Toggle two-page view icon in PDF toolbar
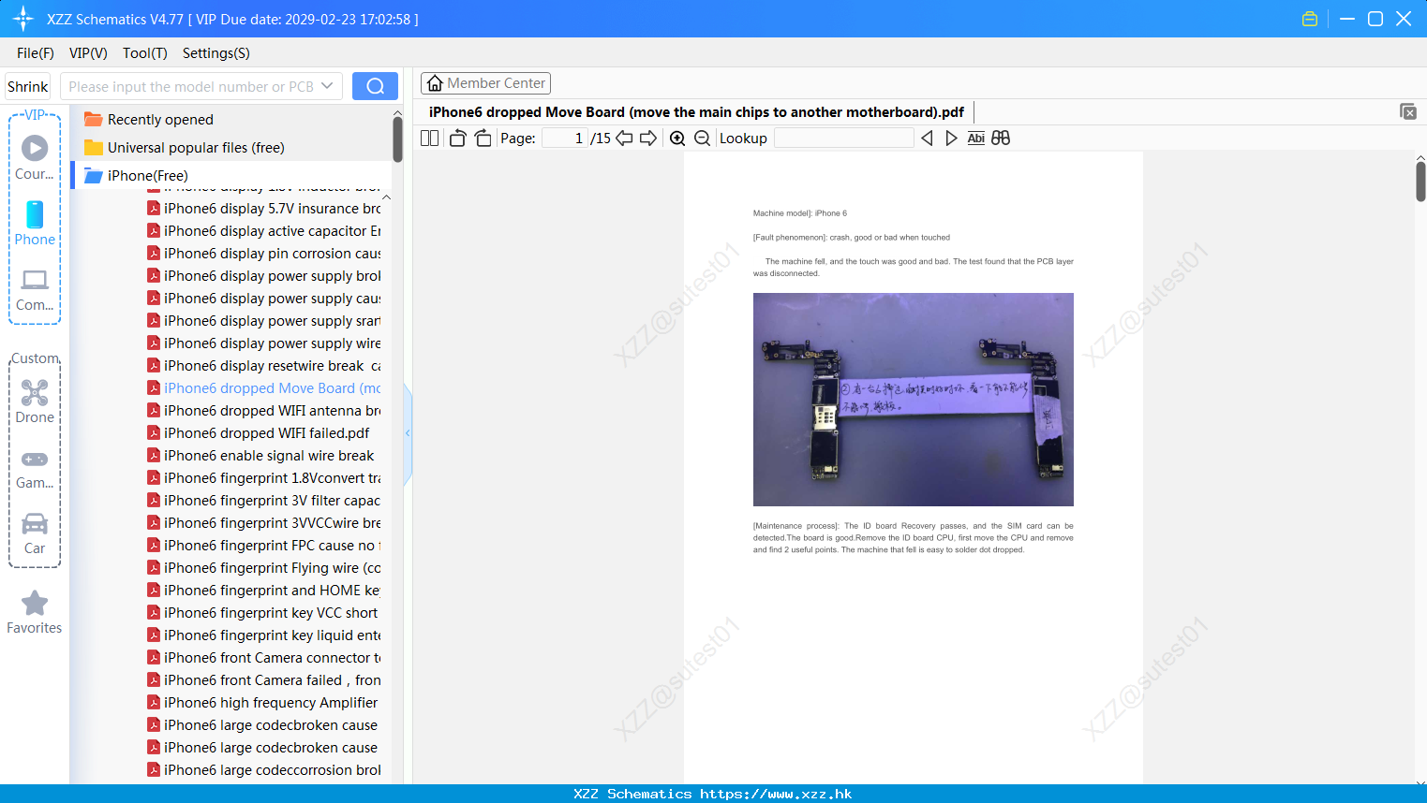 pos(429,138)
